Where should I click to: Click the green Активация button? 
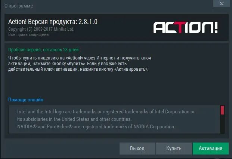(x=211, y=148)
